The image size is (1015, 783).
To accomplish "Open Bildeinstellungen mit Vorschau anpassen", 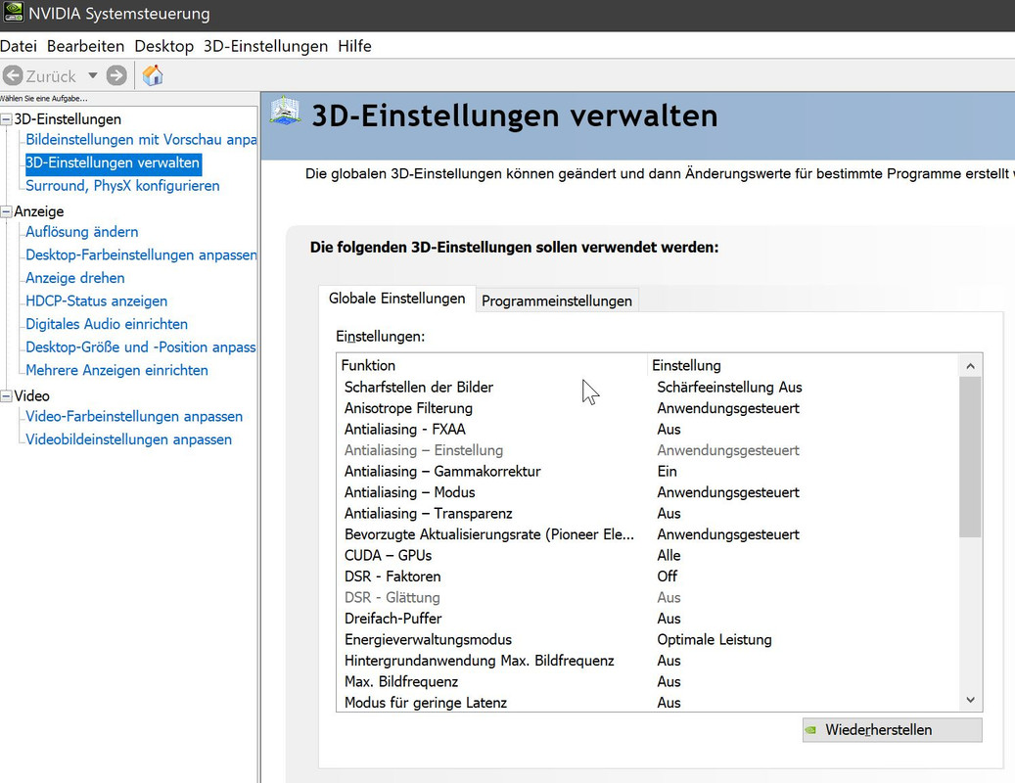I will click(x=141, y=140).
